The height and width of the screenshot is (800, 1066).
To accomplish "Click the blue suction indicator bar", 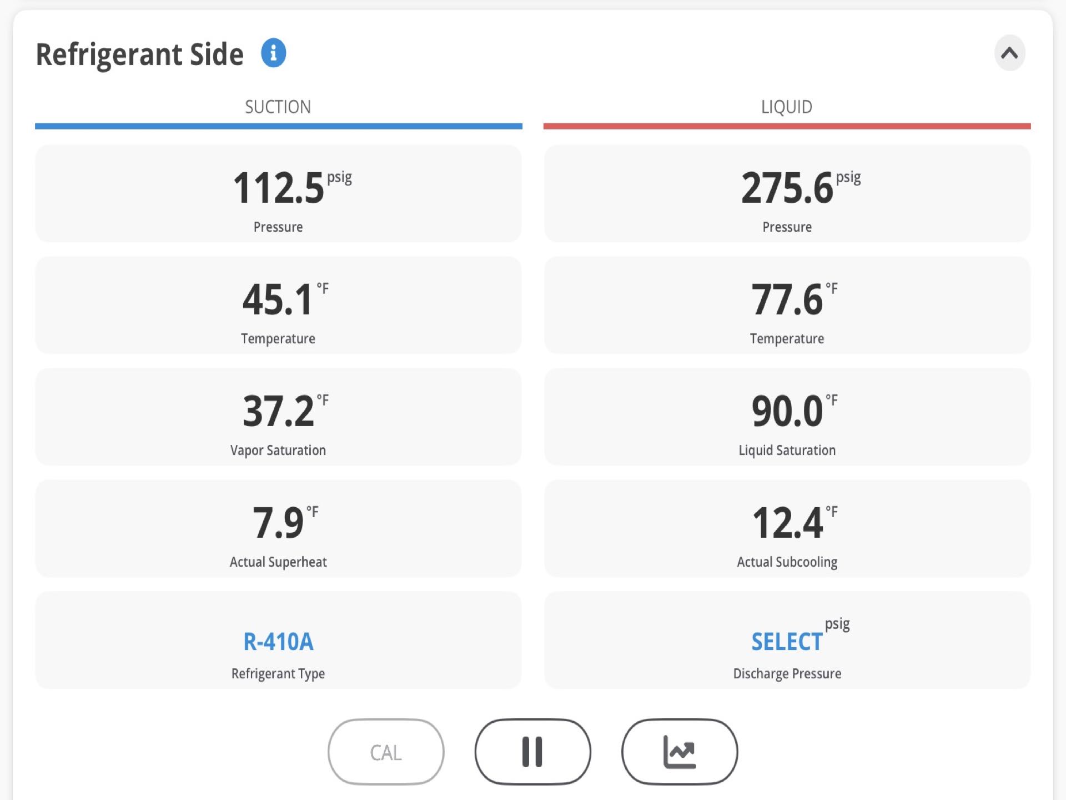I will click(x=278, y=126).
